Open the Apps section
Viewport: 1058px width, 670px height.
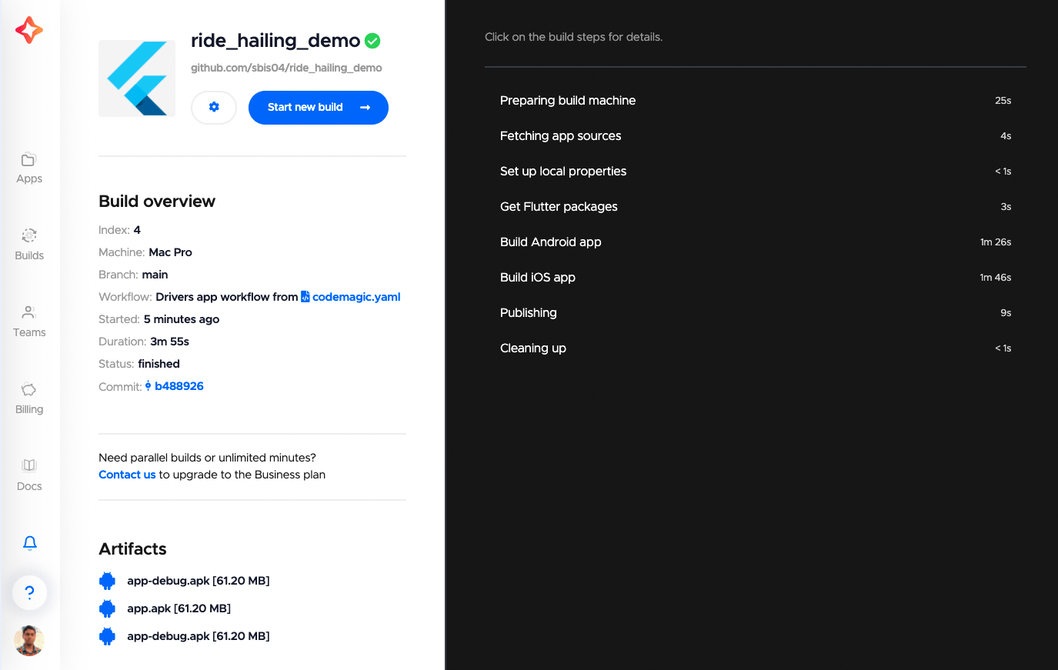pyautogui.click(x=29, y=168)
